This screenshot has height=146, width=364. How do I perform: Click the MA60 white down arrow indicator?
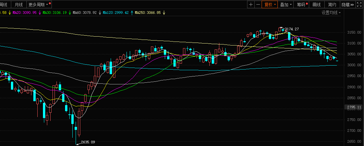100,13
